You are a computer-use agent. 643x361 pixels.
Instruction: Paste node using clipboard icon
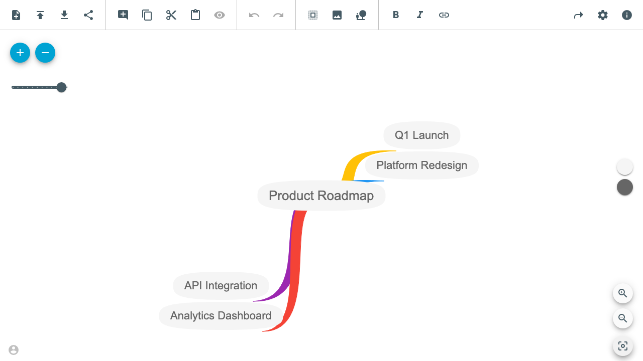(x=195, y=15)
